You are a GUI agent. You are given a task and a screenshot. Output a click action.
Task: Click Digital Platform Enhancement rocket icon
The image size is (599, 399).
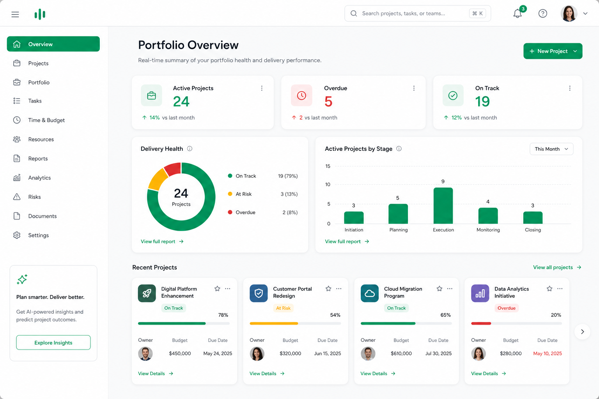[147, 293]
